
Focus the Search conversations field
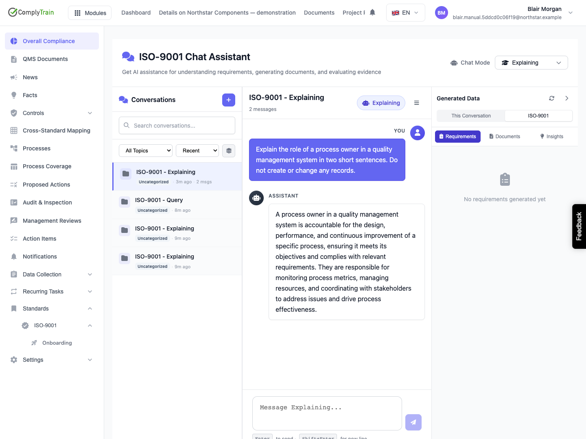click(177, 126)
